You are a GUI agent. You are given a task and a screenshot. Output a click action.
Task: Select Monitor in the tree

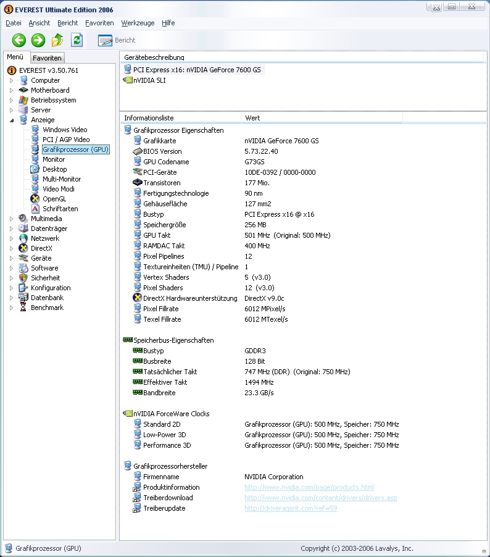[x=54, y=159]
